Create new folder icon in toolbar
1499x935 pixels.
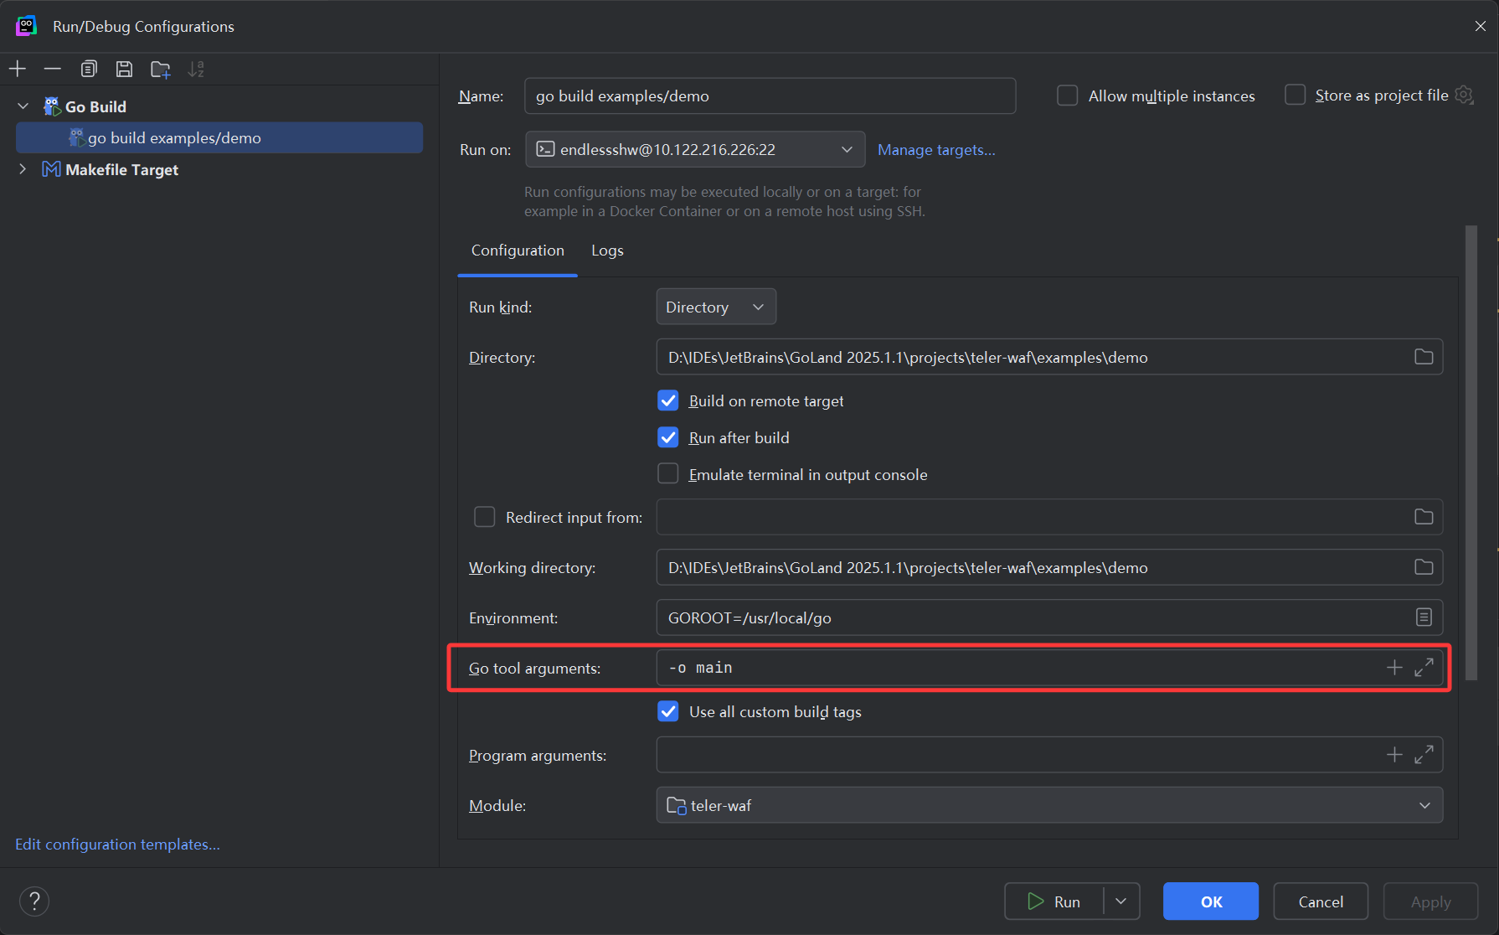point(161,69)
